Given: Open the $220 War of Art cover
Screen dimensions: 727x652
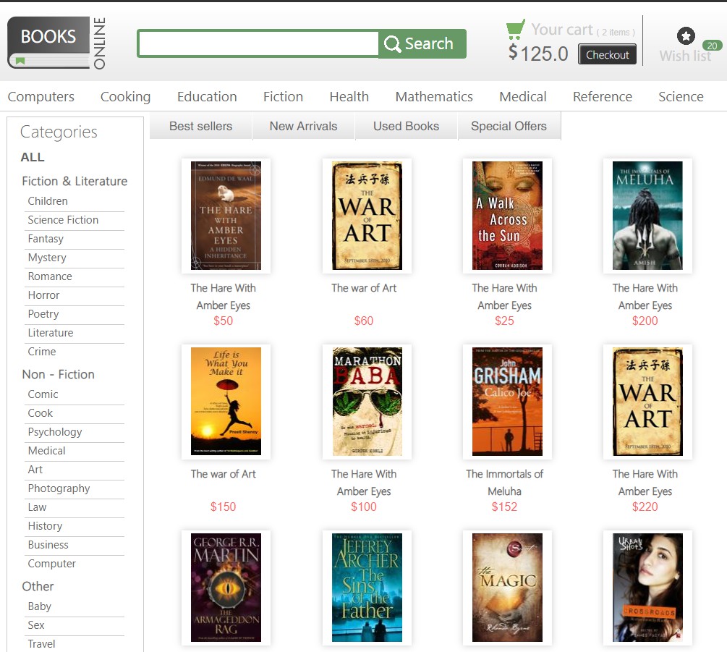Looking at the screenshot, I should [647, 401].
